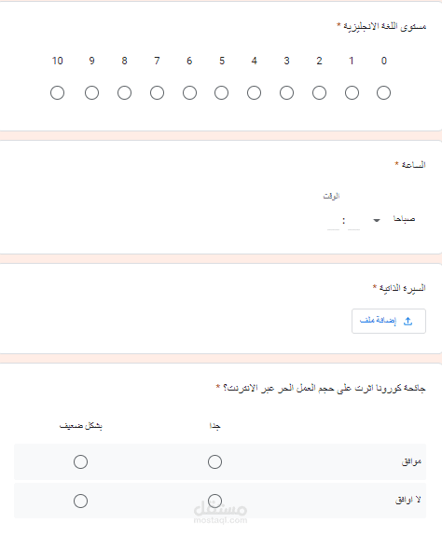Select English level 5 radio button
Viewport: 442px width, 536px height.
(x=222, y=92)
